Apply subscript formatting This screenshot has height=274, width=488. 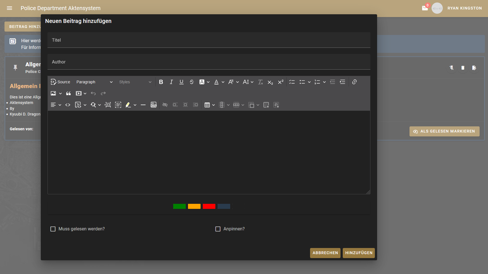(x=270, y=82)
